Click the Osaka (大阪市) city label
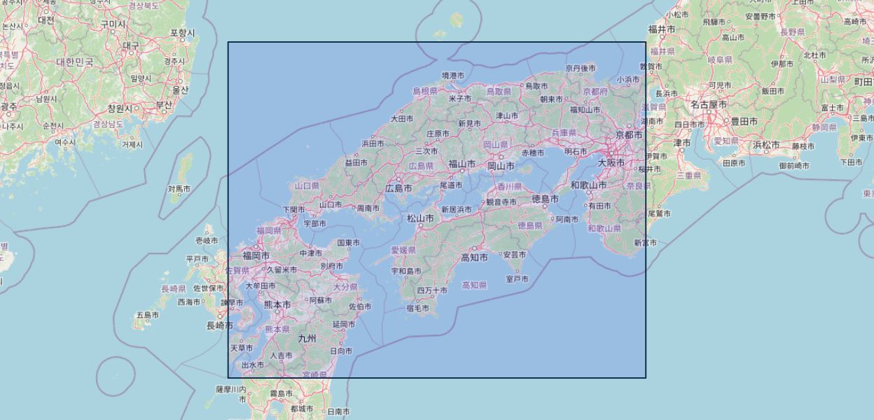 [612, 162]
